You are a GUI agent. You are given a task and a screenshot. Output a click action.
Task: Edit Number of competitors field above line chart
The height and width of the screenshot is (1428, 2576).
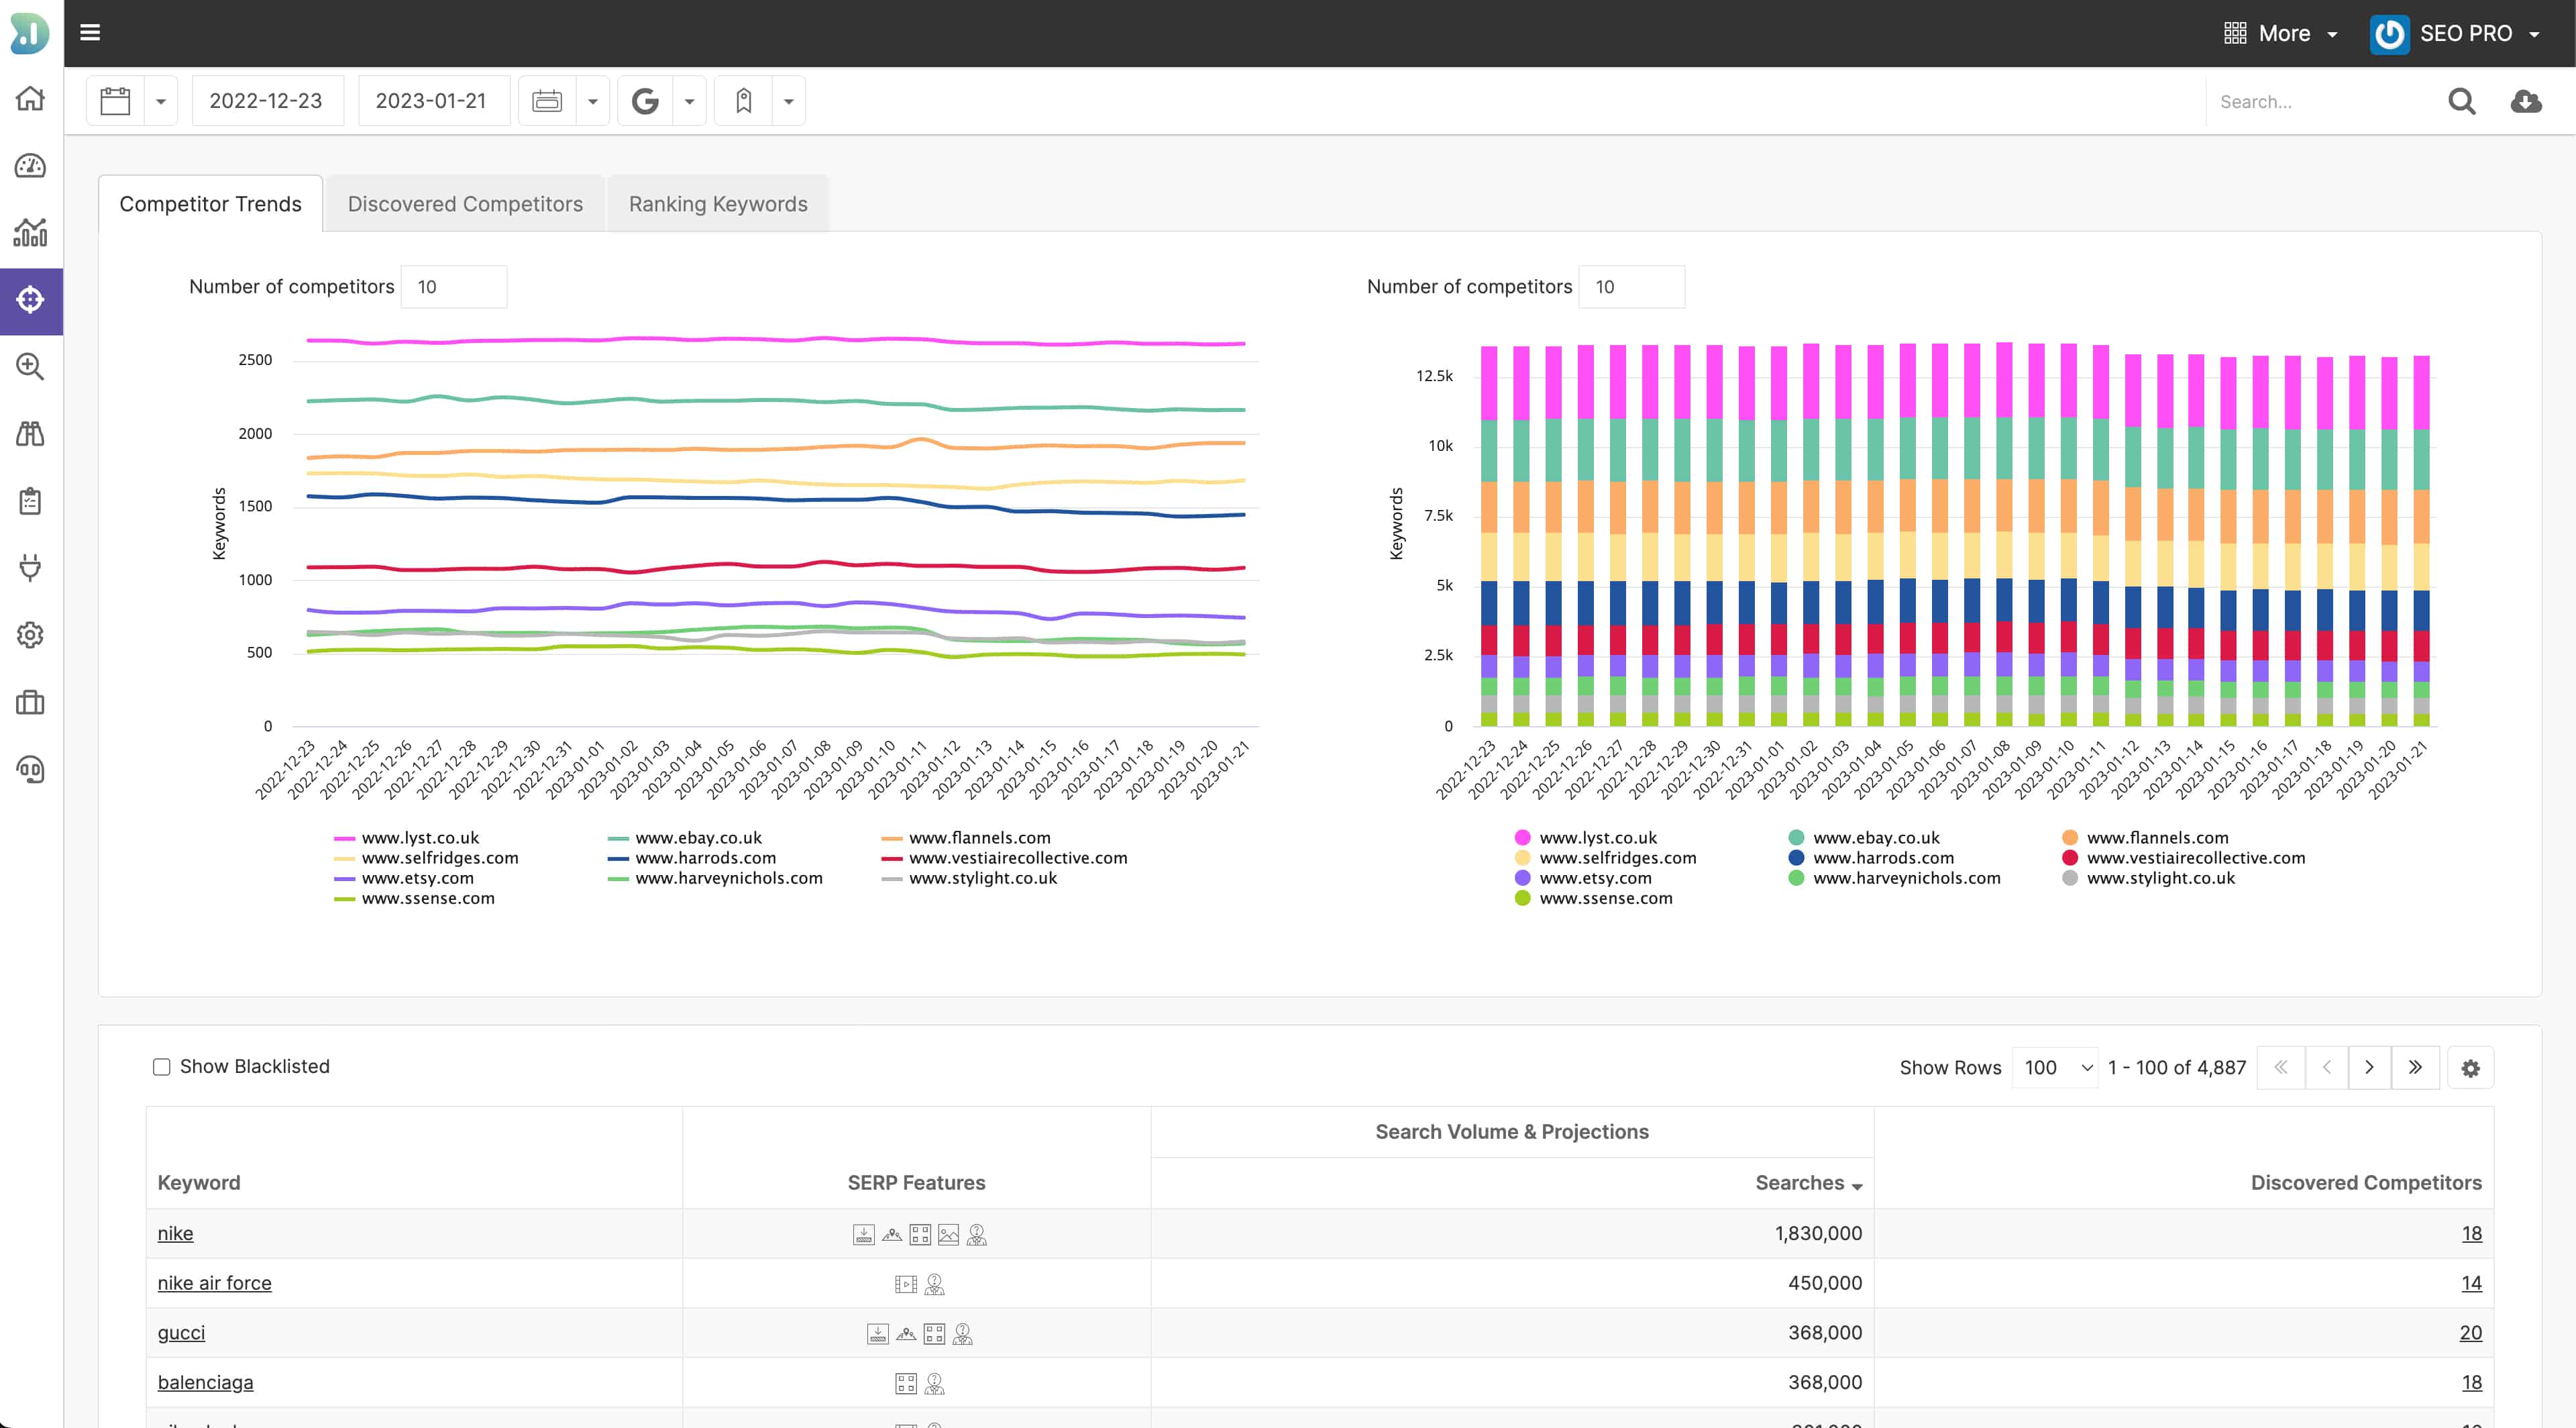coord(454,287)
